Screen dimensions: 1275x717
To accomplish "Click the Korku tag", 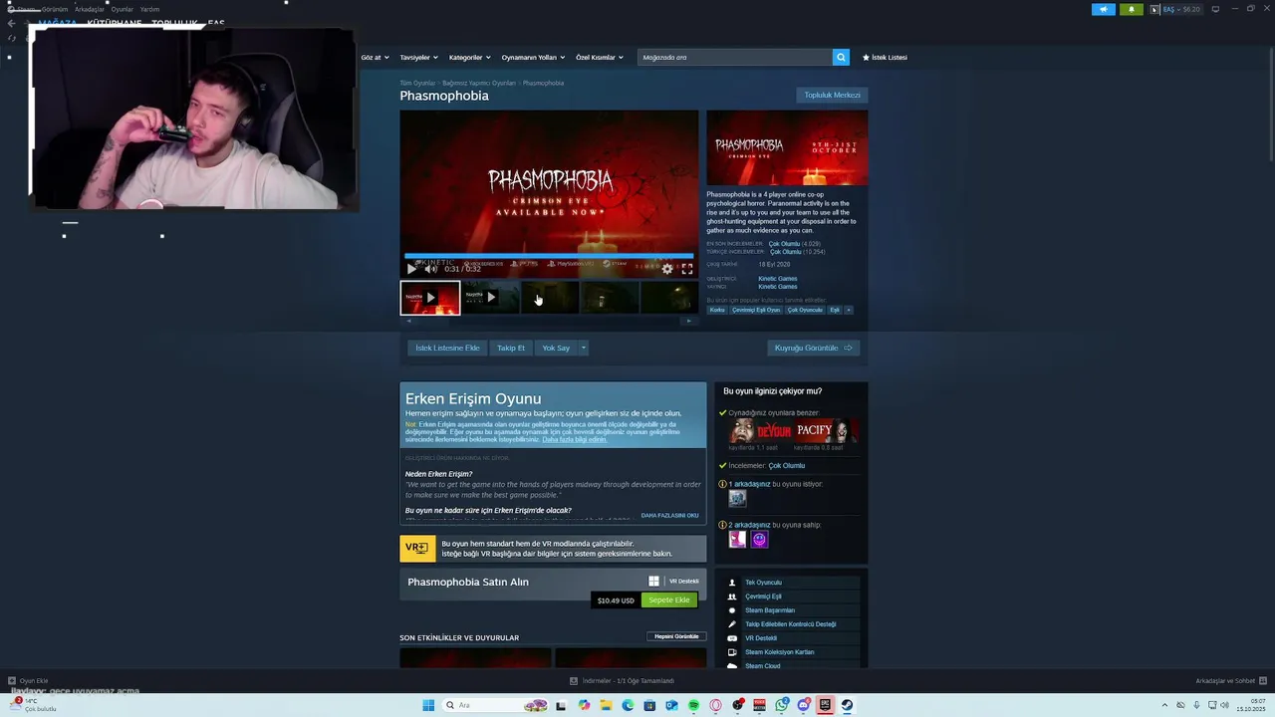I will tap(717, 310).
